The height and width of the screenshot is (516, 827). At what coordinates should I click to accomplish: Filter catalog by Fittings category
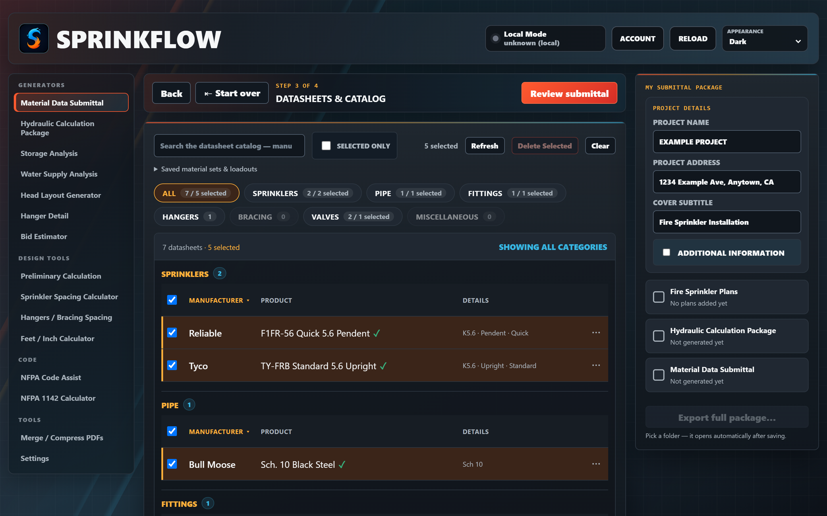tap(513, 193)
